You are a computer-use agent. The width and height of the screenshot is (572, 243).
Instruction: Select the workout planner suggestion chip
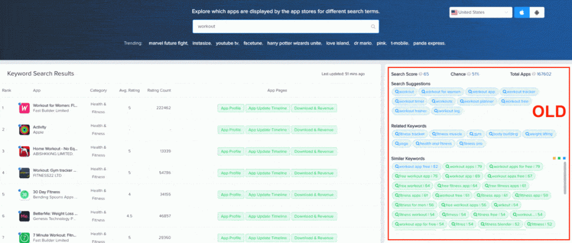coord(477,101)
